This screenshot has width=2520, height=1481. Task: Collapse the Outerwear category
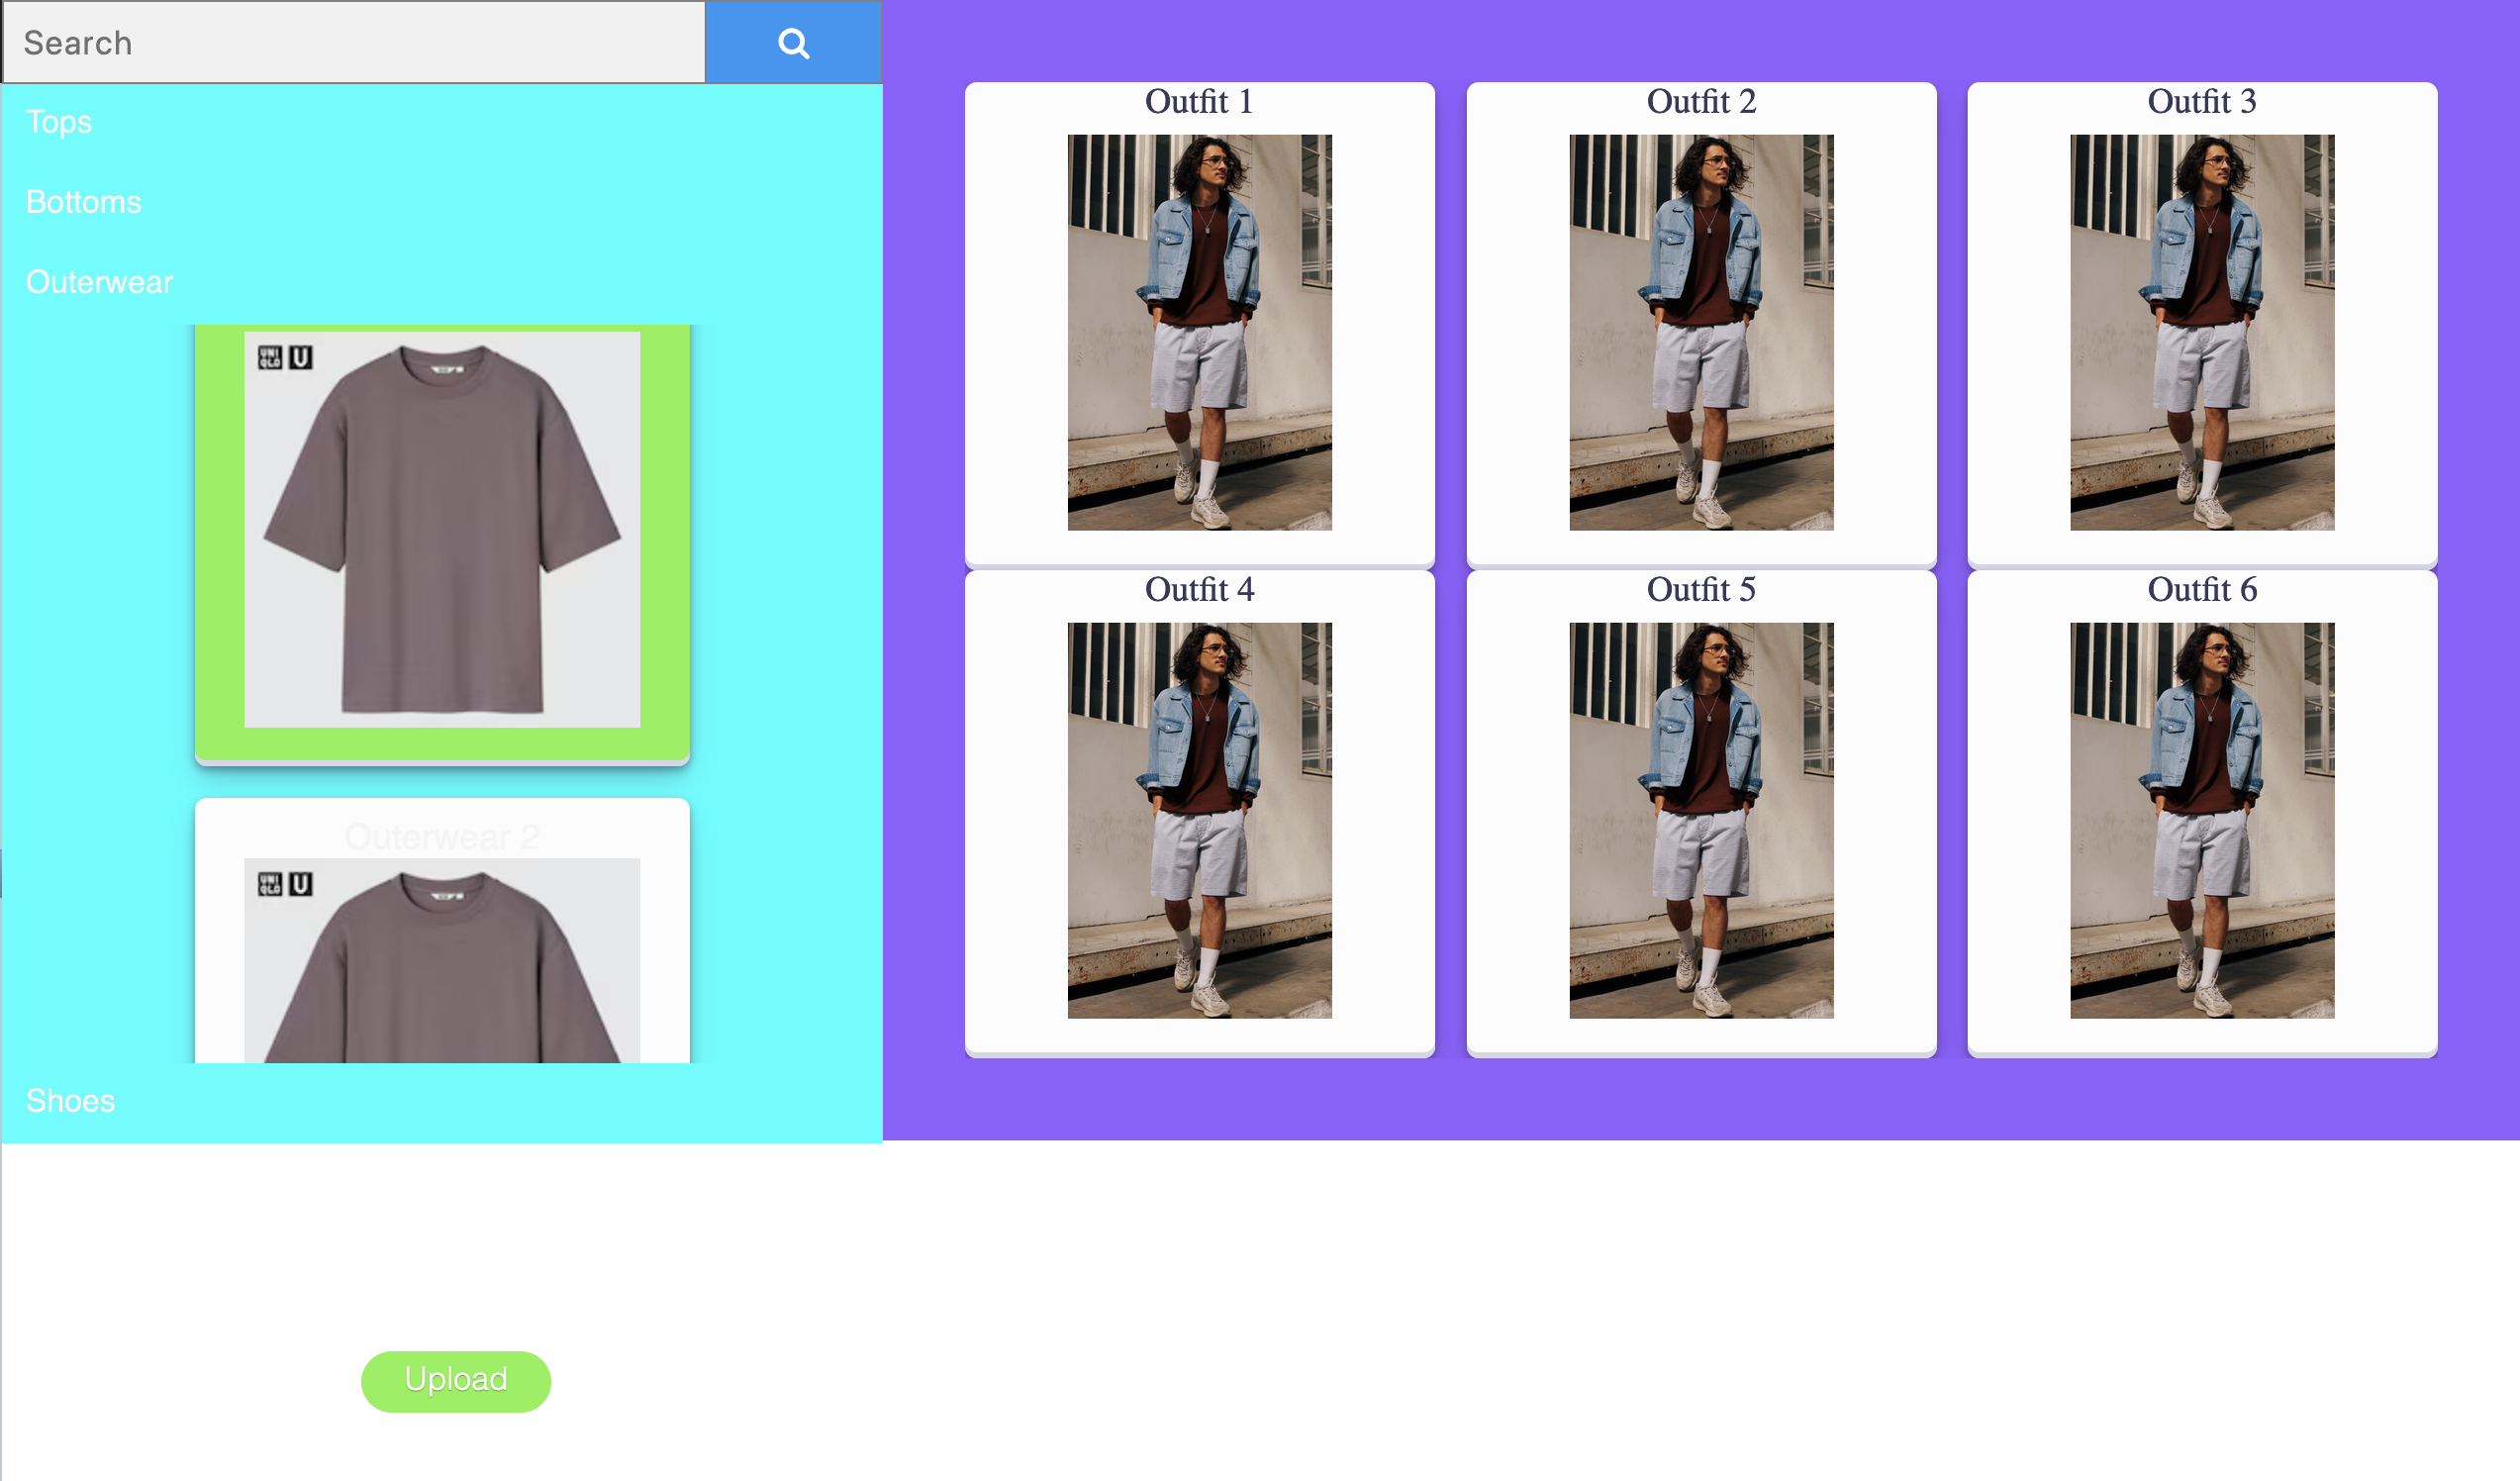100,282
